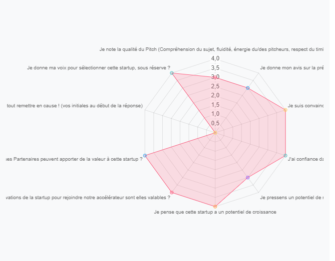Click the orange point beside 'Je suis convainc' label

[285, 110]
